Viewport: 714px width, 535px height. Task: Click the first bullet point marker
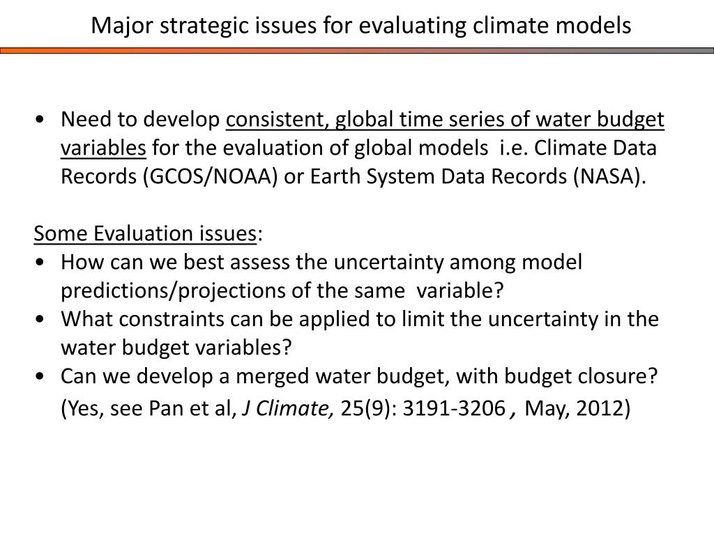[40, 120]
